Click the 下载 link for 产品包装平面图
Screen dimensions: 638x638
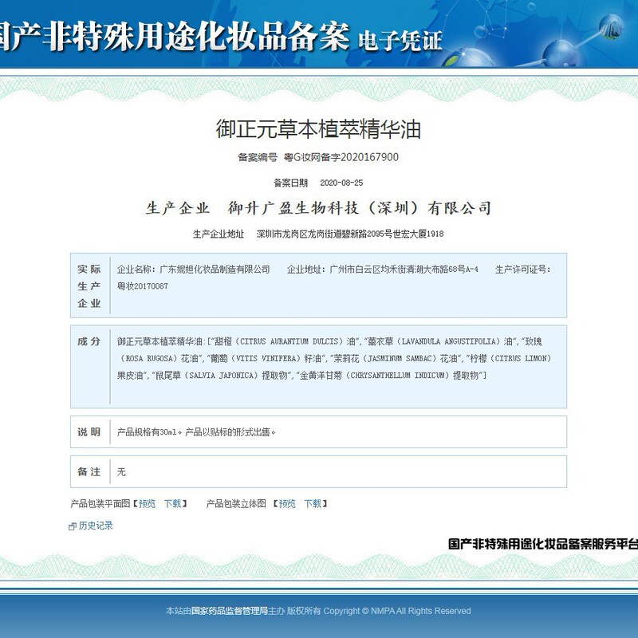click(172, 504)
